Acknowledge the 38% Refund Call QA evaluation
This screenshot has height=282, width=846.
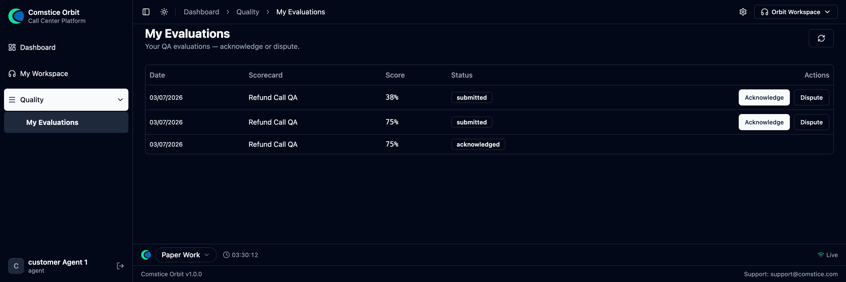click(x=764, y=97)
